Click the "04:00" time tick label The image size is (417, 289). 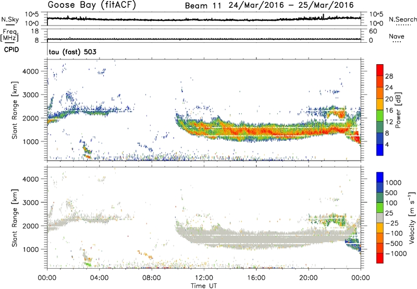coord(99,278)
